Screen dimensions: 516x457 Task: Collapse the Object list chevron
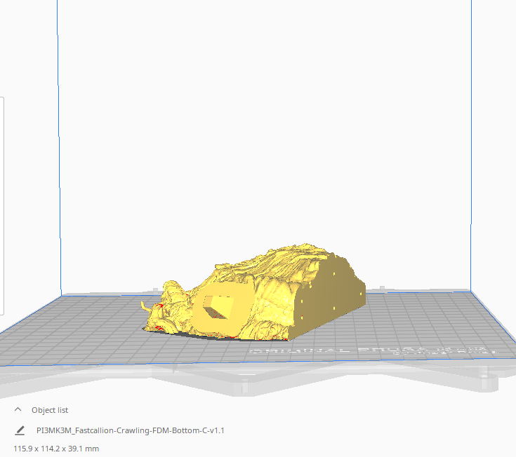pos(18,409)
